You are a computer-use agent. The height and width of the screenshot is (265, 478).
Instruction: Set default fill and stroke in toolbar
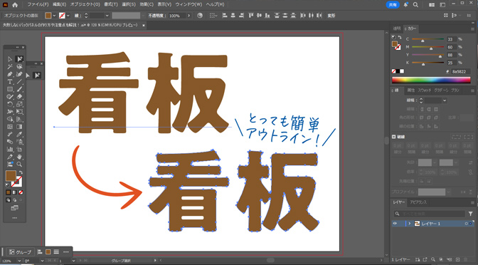point(8,185)
